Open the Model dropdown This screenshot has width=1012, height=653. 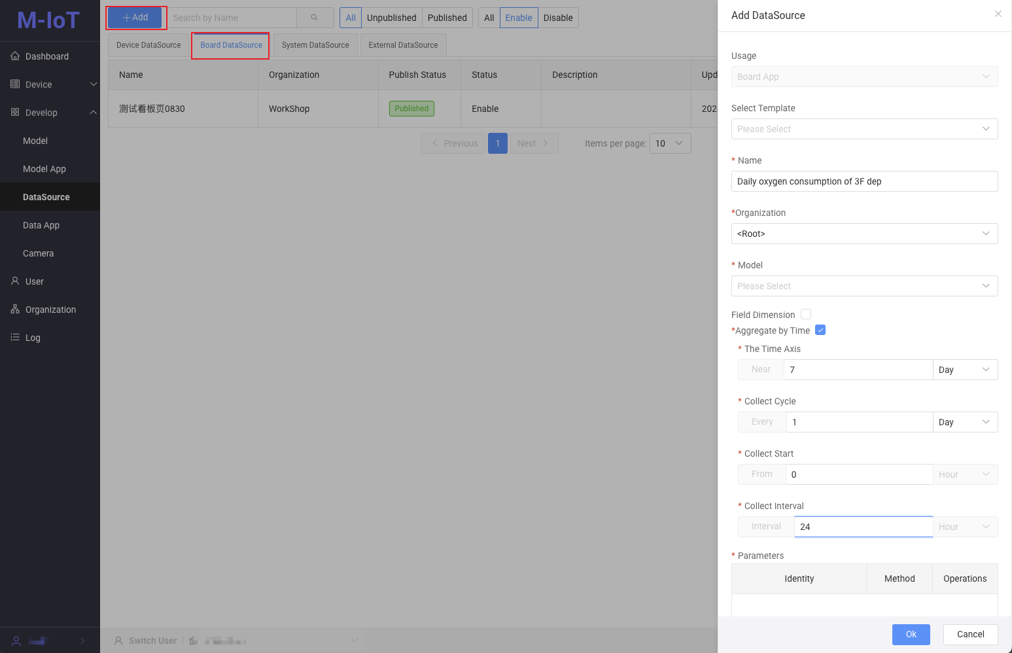864,286
